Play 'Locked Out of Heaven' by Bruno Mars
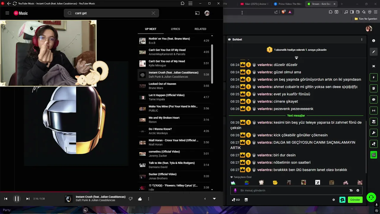Viewport: 380px width, 214px height. coord(174,86)
